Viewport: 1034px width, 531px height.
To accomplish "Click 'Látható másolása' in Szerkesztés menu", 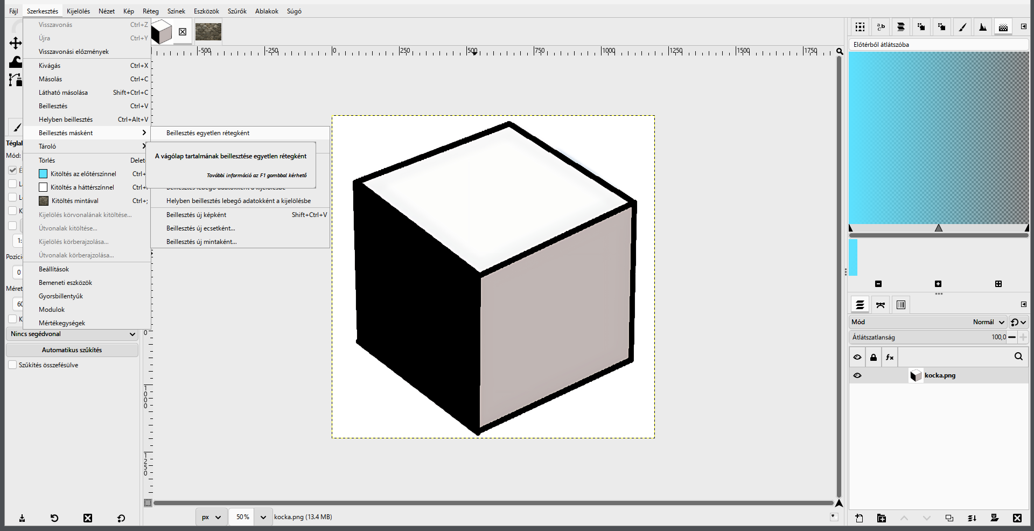I will (87, 93).
